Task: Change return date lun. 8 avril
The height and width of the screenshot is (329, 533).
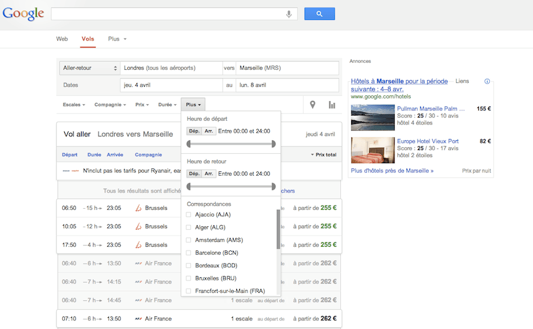Action: pyautogui.click(x=287, y=85)
